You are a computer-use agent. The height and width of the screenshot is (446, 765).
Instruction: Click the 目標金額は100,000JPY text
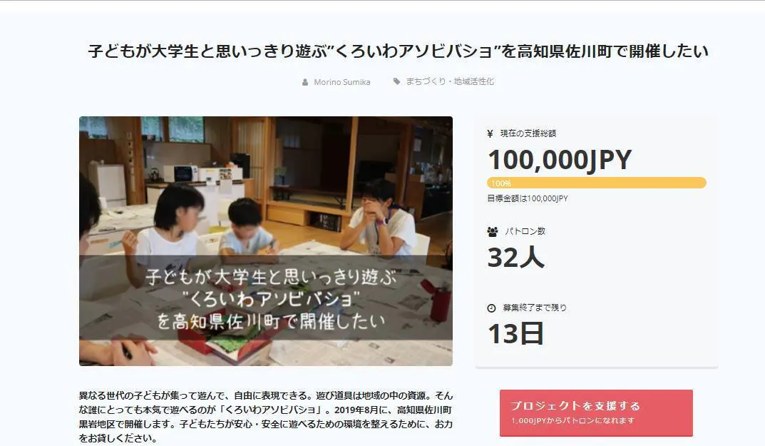528,198
